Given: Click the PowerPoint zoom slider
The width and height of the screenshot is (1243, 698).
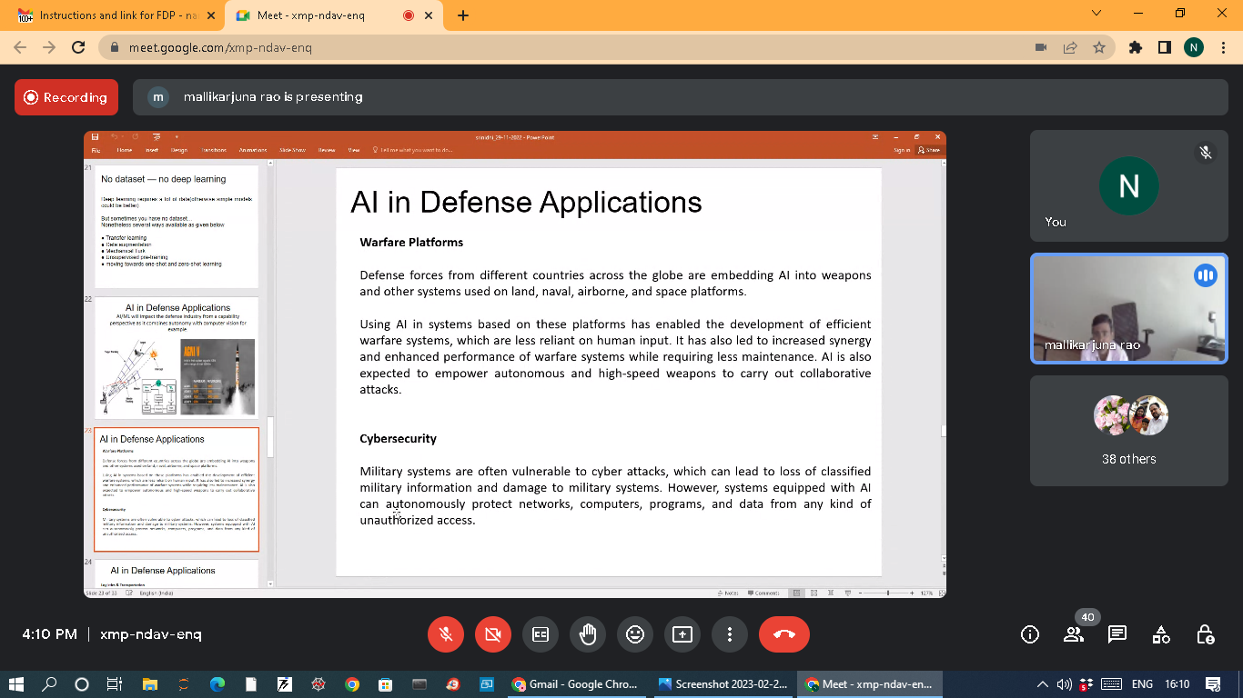Looking at the screenshot, I should click(888, 593).
